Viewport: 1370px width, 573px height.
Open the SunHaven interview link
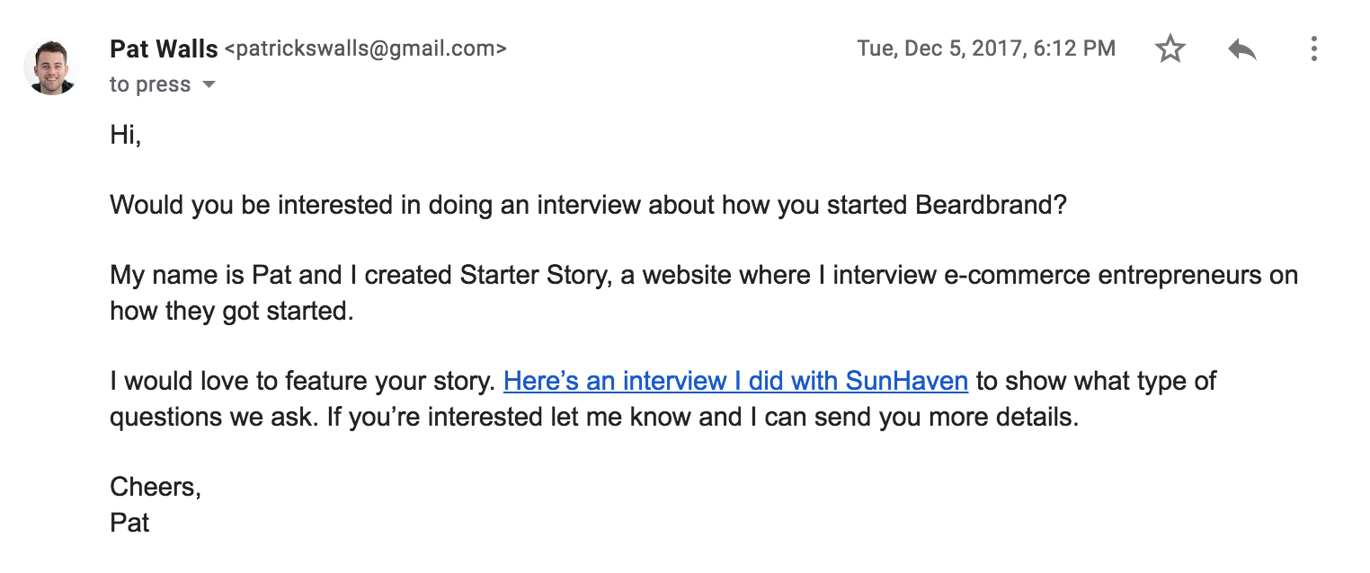point(735,381)
